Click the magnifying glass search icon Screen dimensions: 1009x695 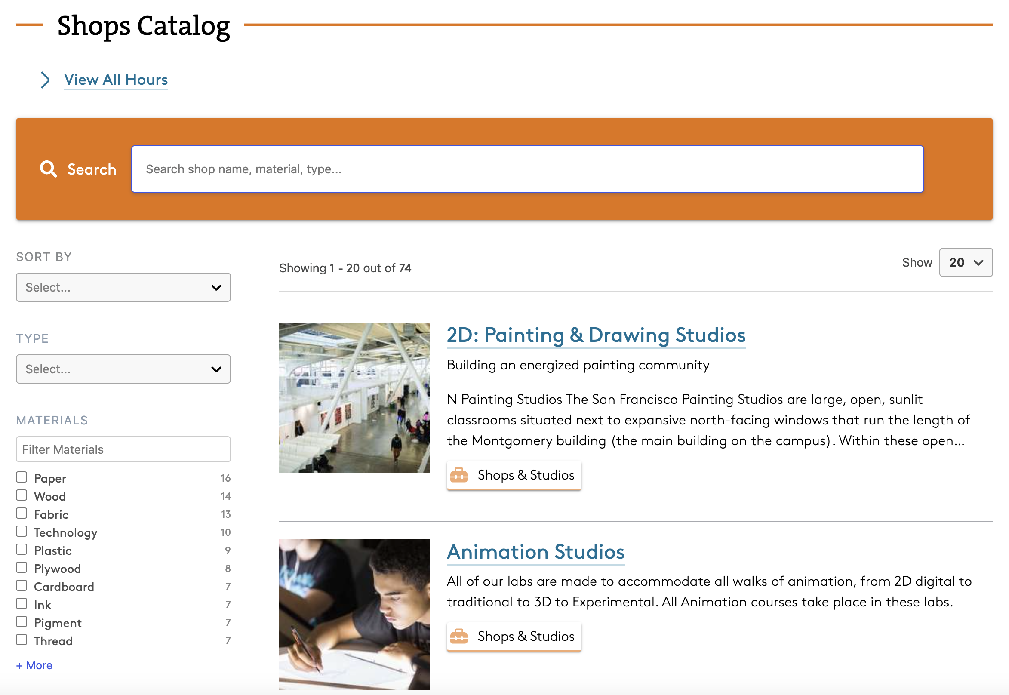point(48,169)
